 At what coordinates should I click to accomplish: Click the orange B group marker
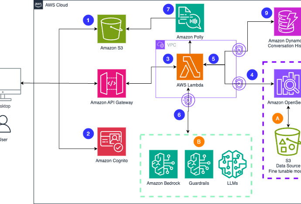pos(198,141)
